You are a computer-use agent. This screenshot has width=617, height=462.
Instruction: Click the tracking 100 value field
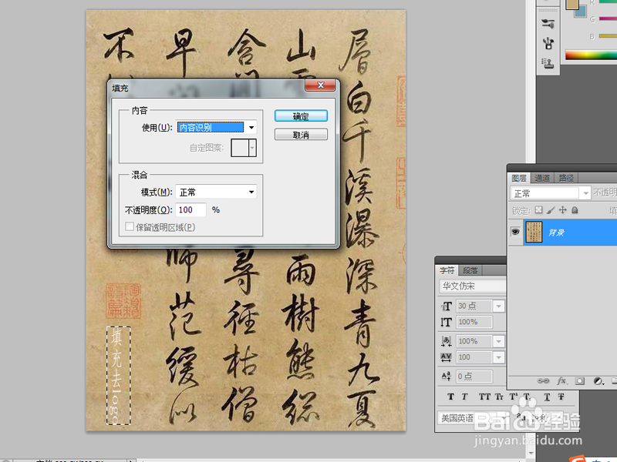click(x=474, y=357)
